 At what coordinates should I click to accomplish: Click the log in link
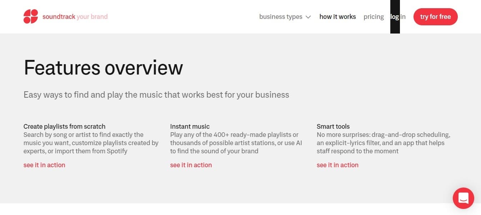point(398,17)
